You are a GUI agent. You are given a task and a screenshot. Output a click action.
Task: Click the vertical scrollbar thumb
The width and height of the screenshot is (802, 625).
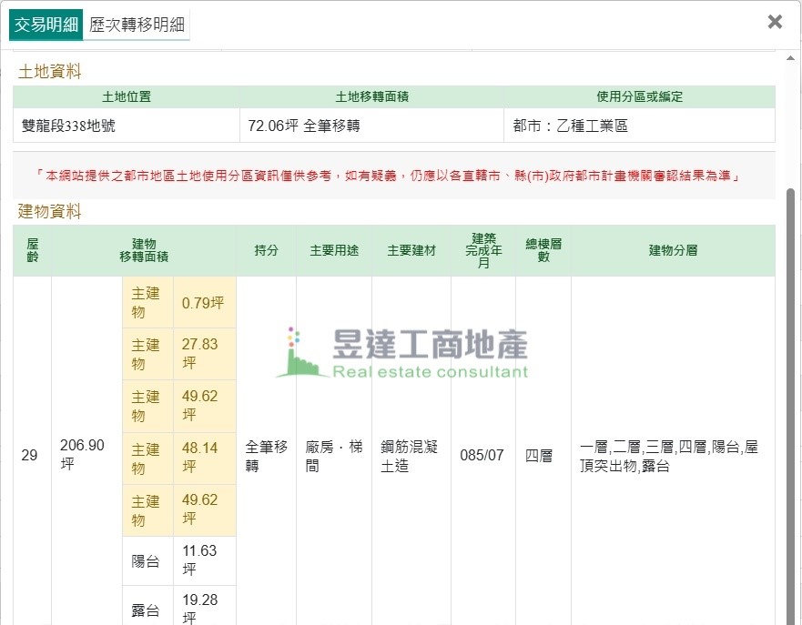pyautogui.click(x=790, y=400)
